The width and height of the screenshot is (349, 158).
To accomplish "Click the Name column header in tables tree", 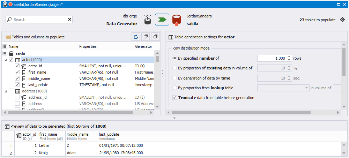I will [x=43, y=46].
